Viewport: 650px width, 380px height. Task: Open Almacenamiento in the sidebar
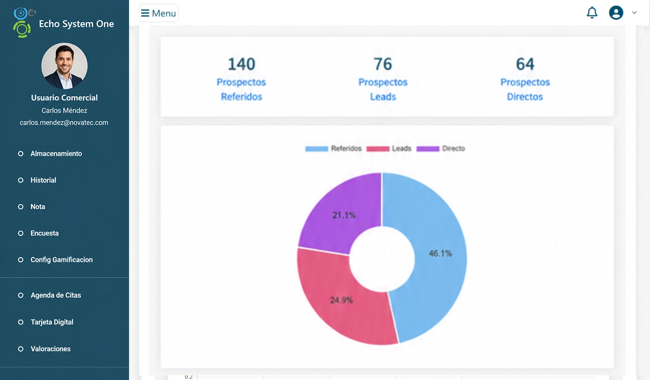56,153
